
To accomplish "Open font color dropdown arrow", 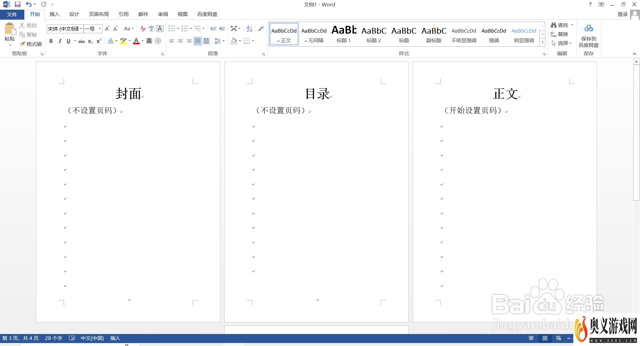I will click(x=142, y=41).
